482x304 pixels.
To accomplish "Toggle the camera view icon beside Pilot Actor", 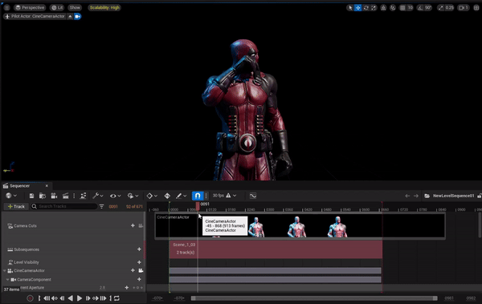I will point(77,16).
